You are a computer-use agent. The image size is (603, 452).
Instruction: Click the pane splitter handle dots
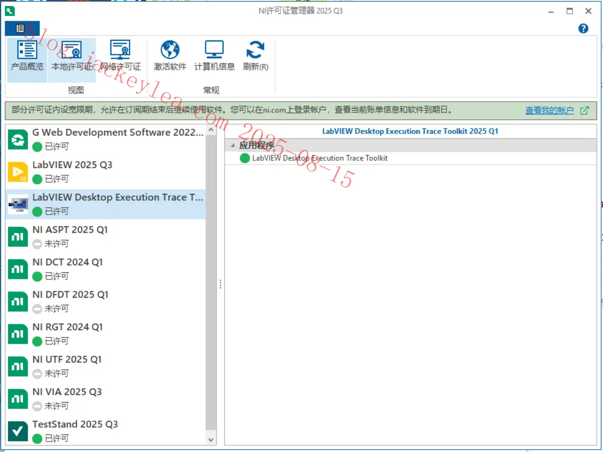click(x=220, y=284)
